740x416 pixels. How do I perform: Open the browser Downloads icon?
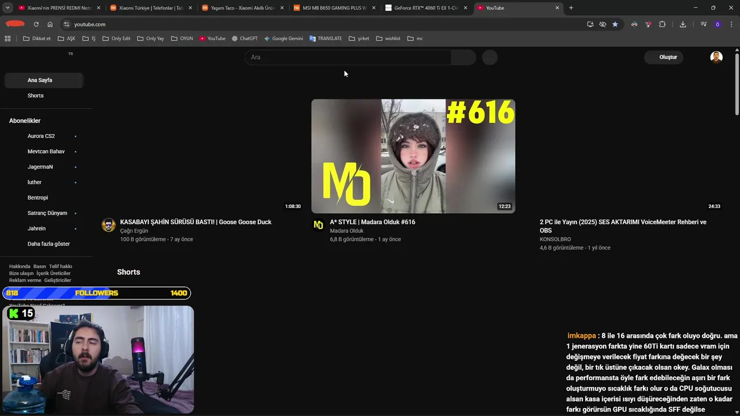683,24
